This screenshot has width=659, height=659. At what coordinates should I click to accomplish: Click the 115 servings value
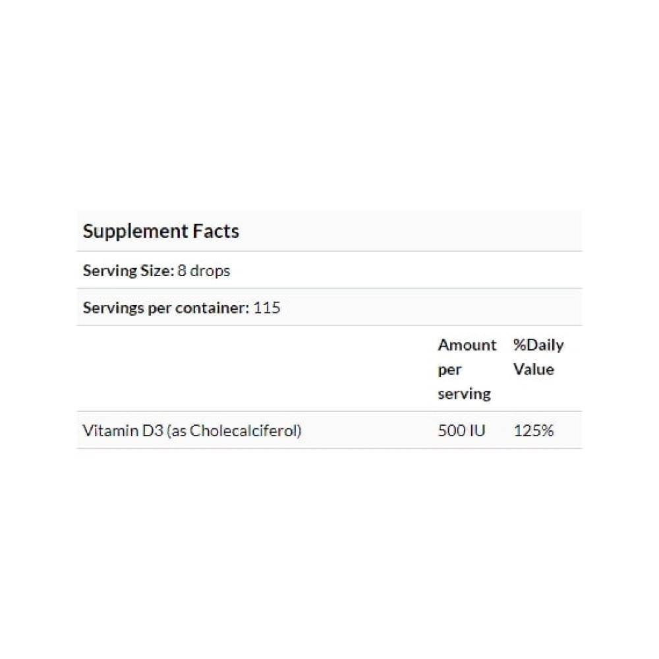tap(267, 308)
